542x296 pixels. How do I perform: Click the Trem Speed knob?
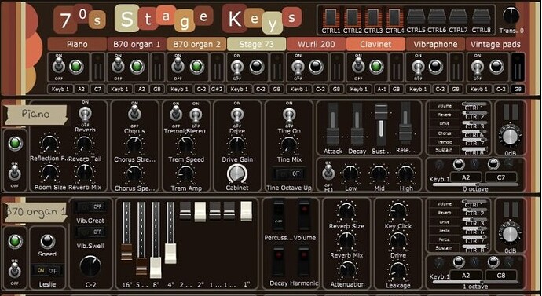click(186, 144)
